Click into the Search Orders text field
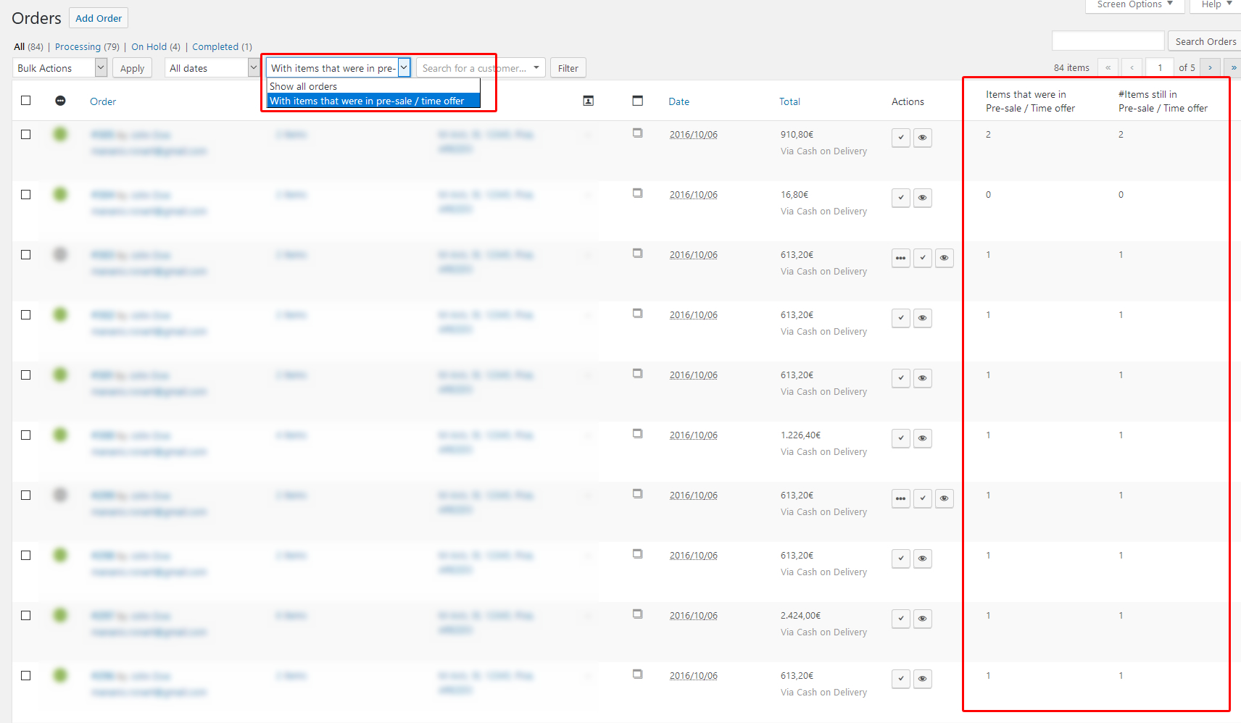Image resolution: width=1241 pixels, height=723 pixels. 1108,41
